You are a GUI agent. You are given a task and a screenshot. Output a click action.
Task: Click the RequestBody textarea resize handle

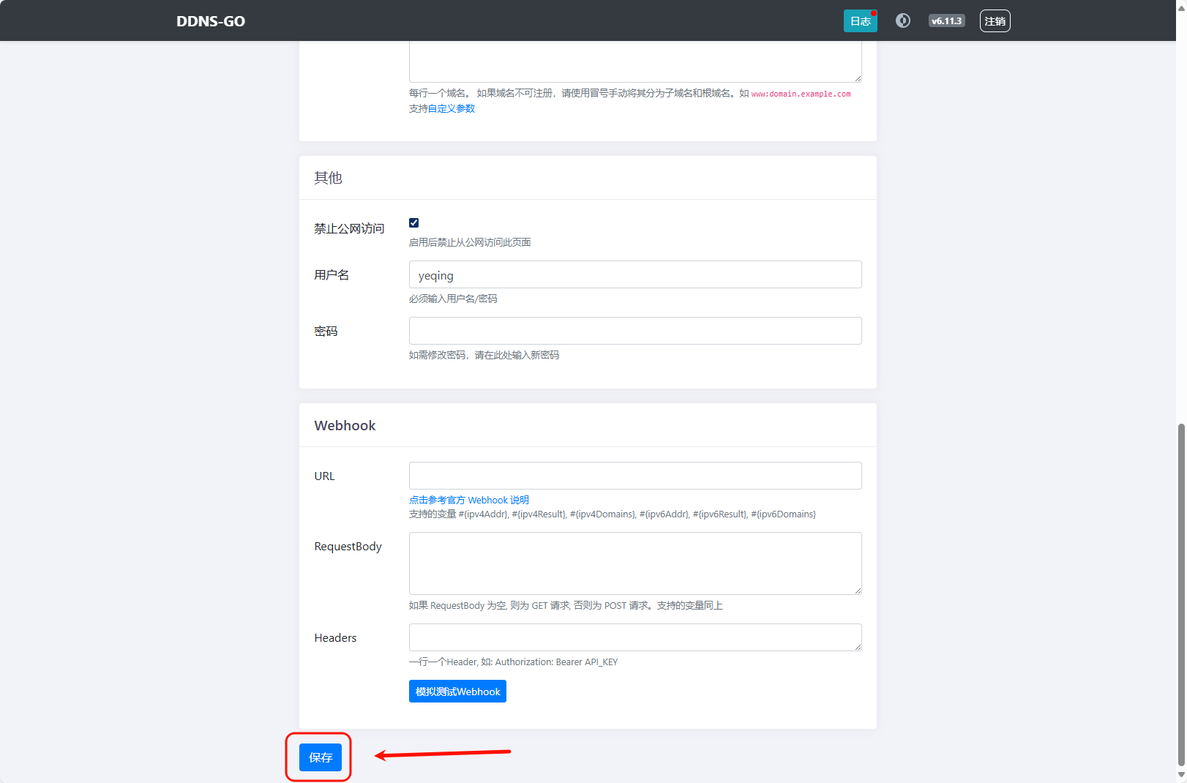(857, 590)
